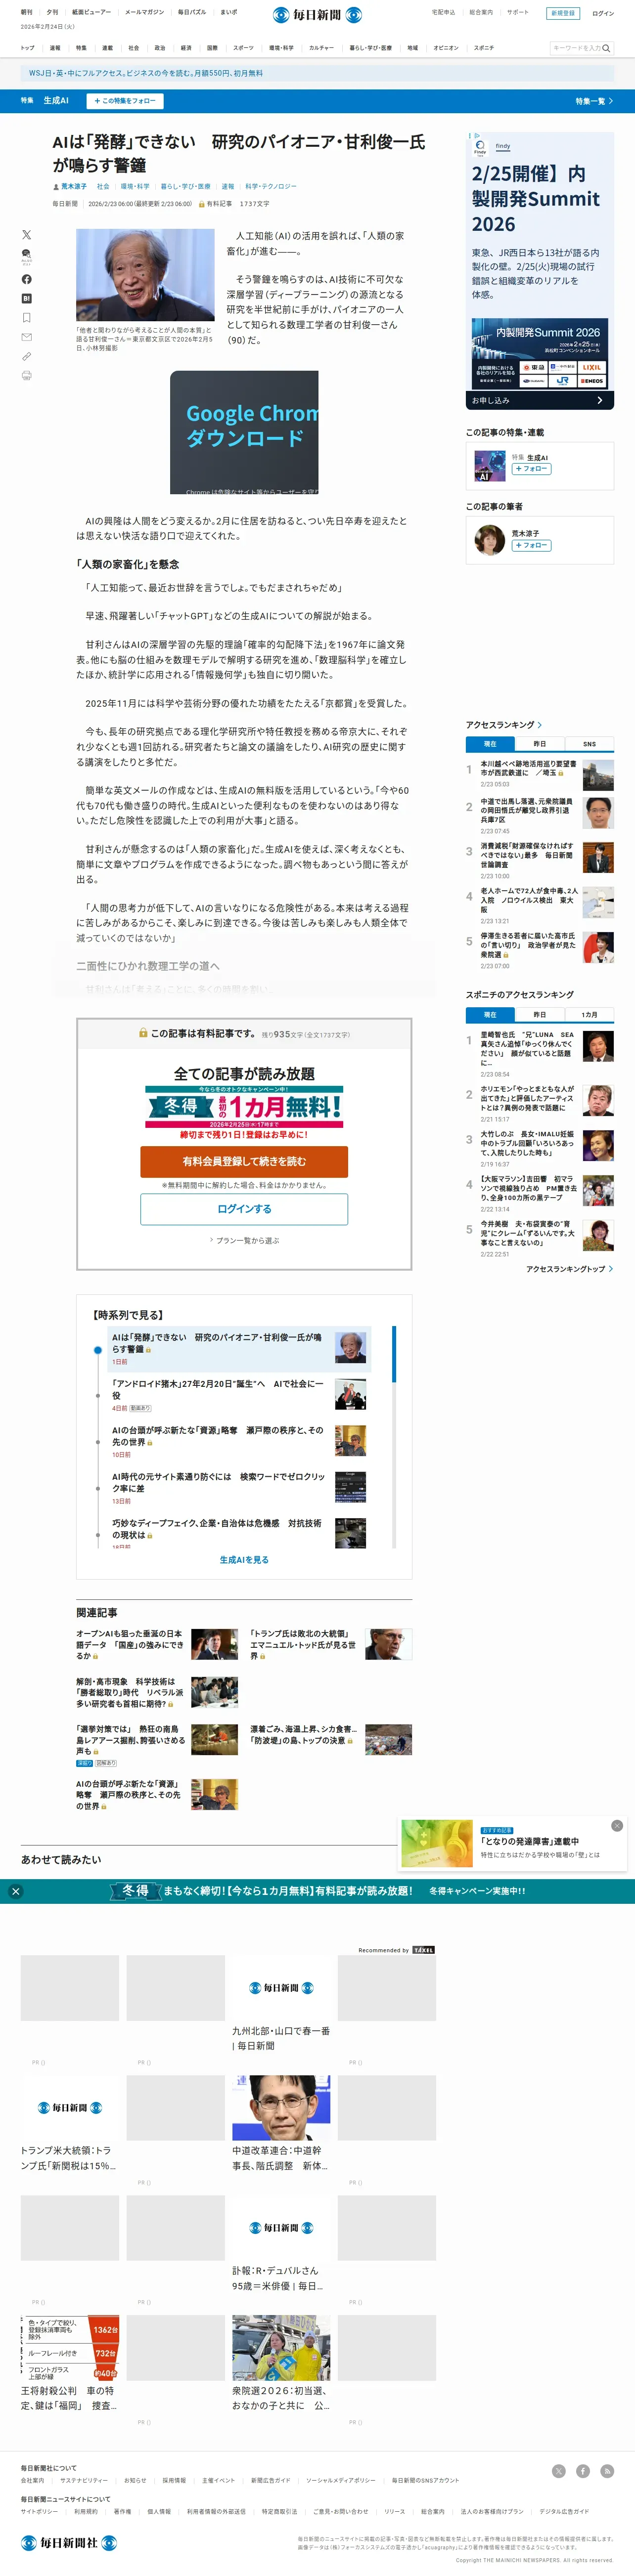Select the 昨日 tab in Sponichi ranking
Viewport: 635px width, 2576px height.
[539, 1014]
